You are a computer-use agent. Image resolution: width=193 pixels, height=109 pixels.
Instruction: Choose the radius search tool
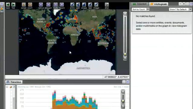pyautogui.click(x=41, y=6)
